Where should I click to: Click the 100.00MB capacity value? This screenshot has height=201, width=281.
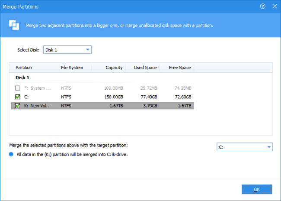click(x=113, y=88)
